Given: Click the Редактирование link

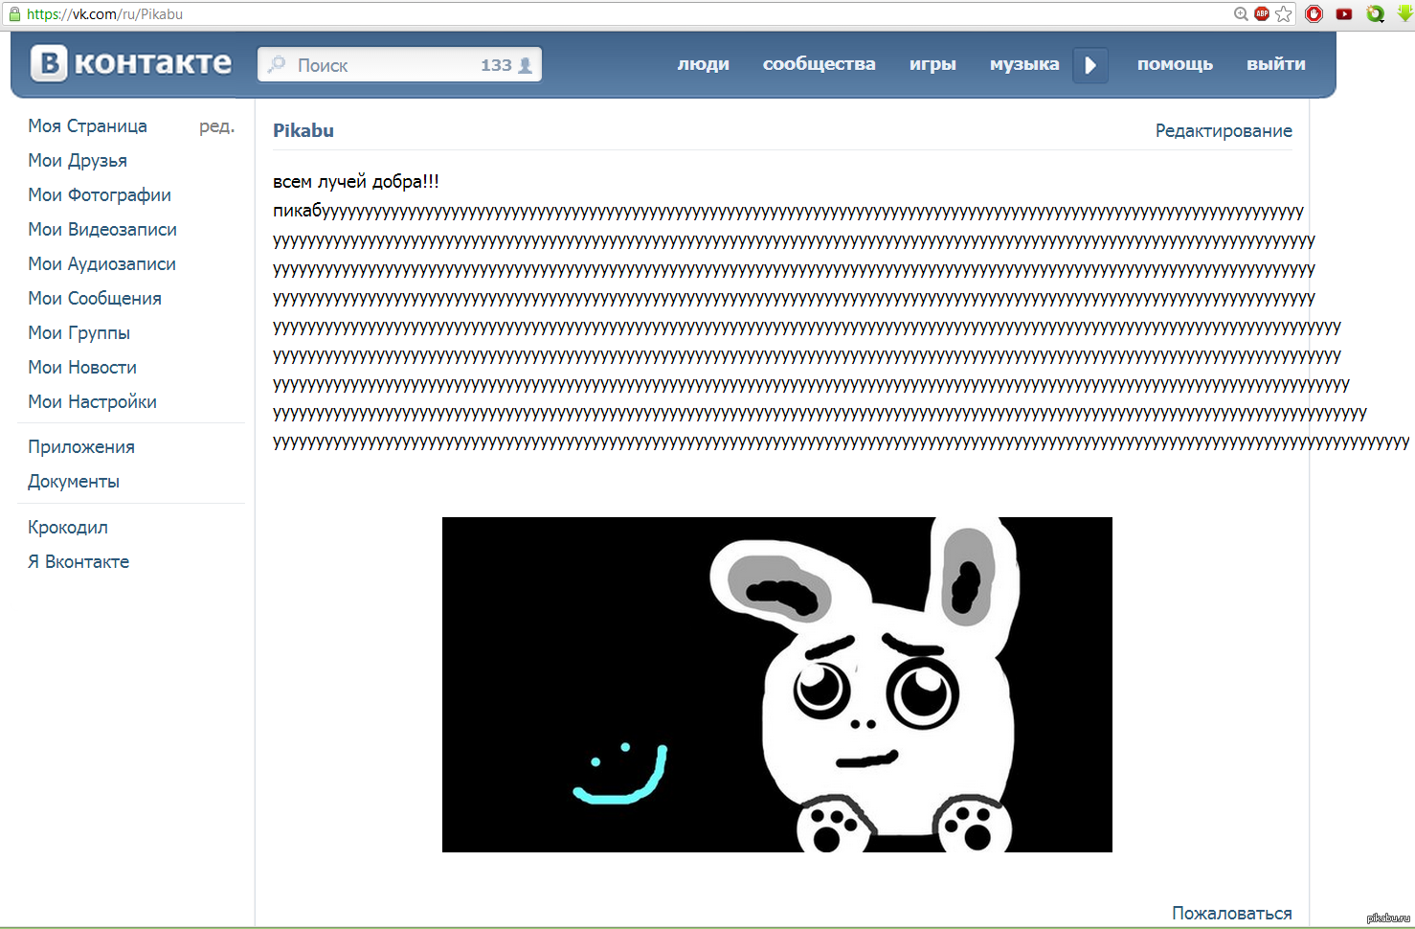Looking at the screenshot, I should point(1224,131).
